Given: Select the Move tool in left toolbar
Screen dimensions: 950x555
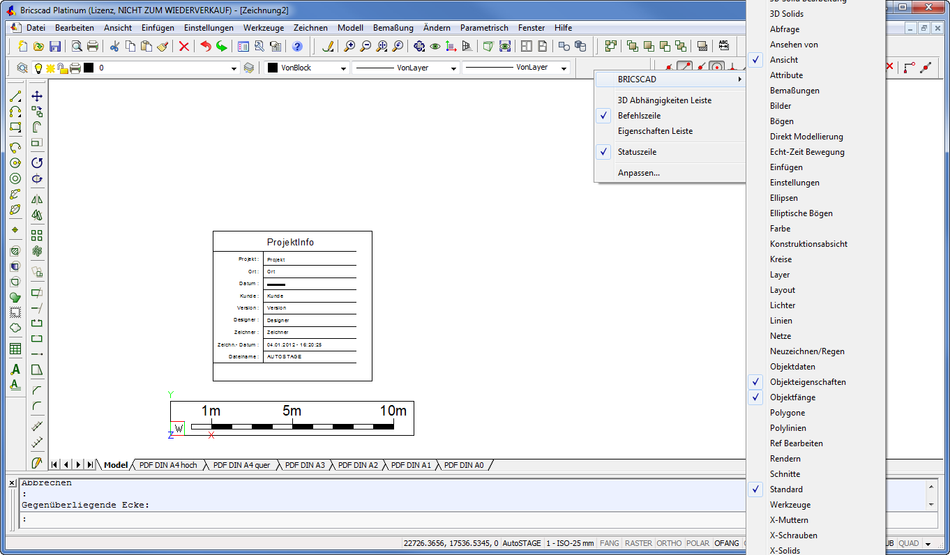Looking at the screenshot, I should coord(37,96).
